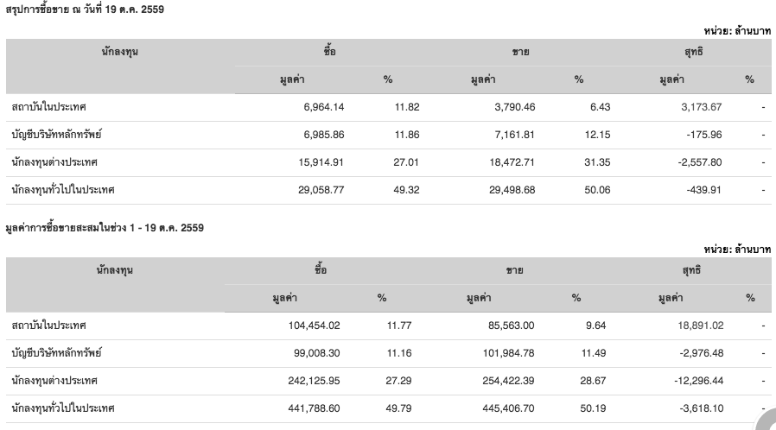Select the นักลงทุนทั่วไปในประเทศ row in daily summary

pos(389,190)
